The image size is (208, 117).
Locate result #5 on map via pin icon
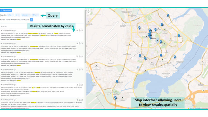tap(77, 85)
